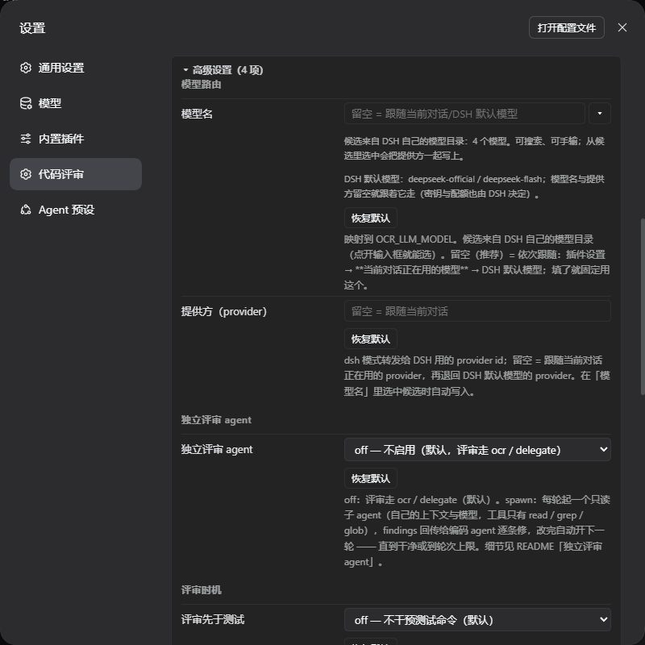Click the 模型名 field label
Viewport: 645px width, 645px height.
click(197, 114)
